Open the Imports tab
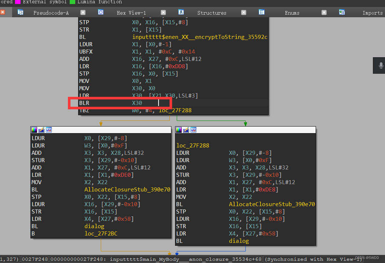This screenshot has width=385, height=263. point(372,12)
